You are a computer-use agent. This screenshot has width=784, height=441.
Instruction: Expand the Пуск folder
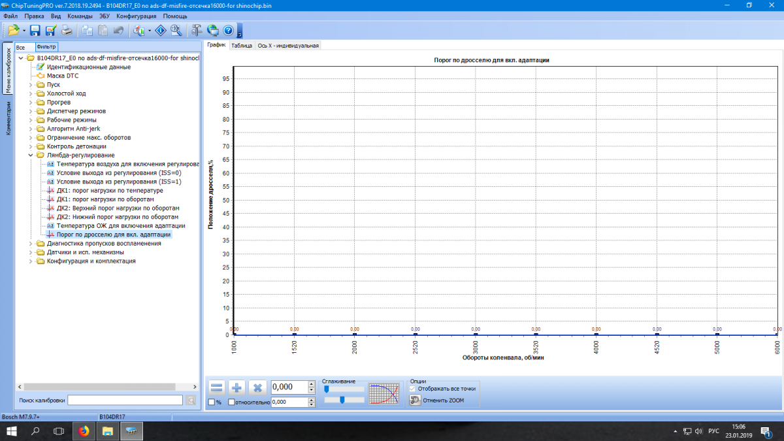click(31, 85)
